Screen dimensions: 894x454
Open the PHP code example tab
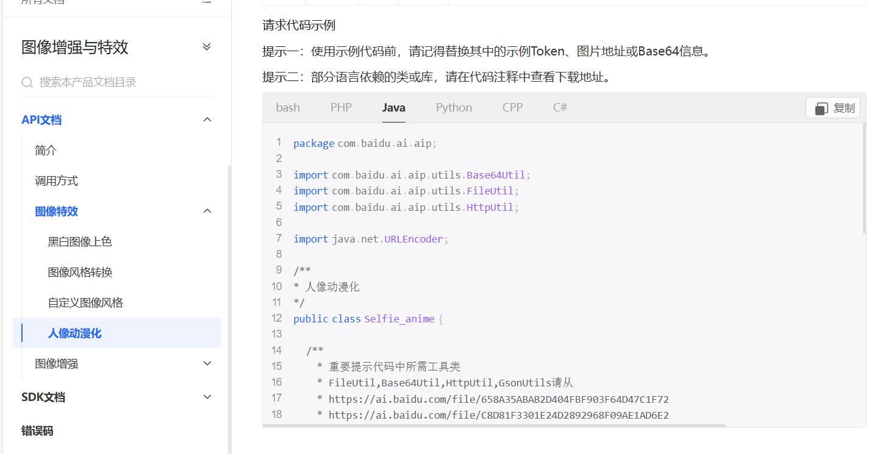point(341,107)
